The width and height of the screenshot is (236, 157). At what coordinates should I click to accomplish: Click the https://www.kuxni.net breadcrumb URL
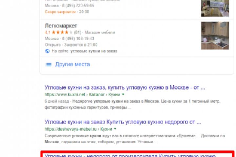coord(65,95)
